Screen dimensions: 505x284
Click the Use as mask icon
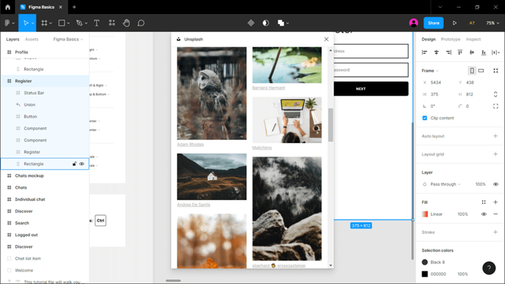[266, 23]
